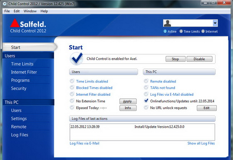The height and width of the screenshot is (160, 233).
Task: Open the File menu
Action: click(x=7, y=11)
